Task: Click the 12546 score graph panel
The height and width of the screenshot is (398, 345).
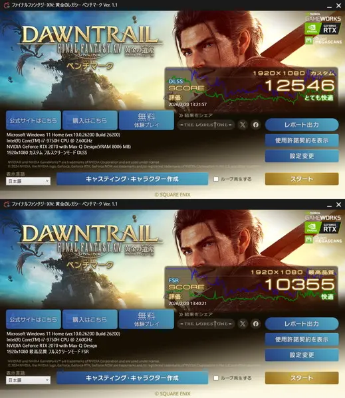Action: click(x=251, y=88)
